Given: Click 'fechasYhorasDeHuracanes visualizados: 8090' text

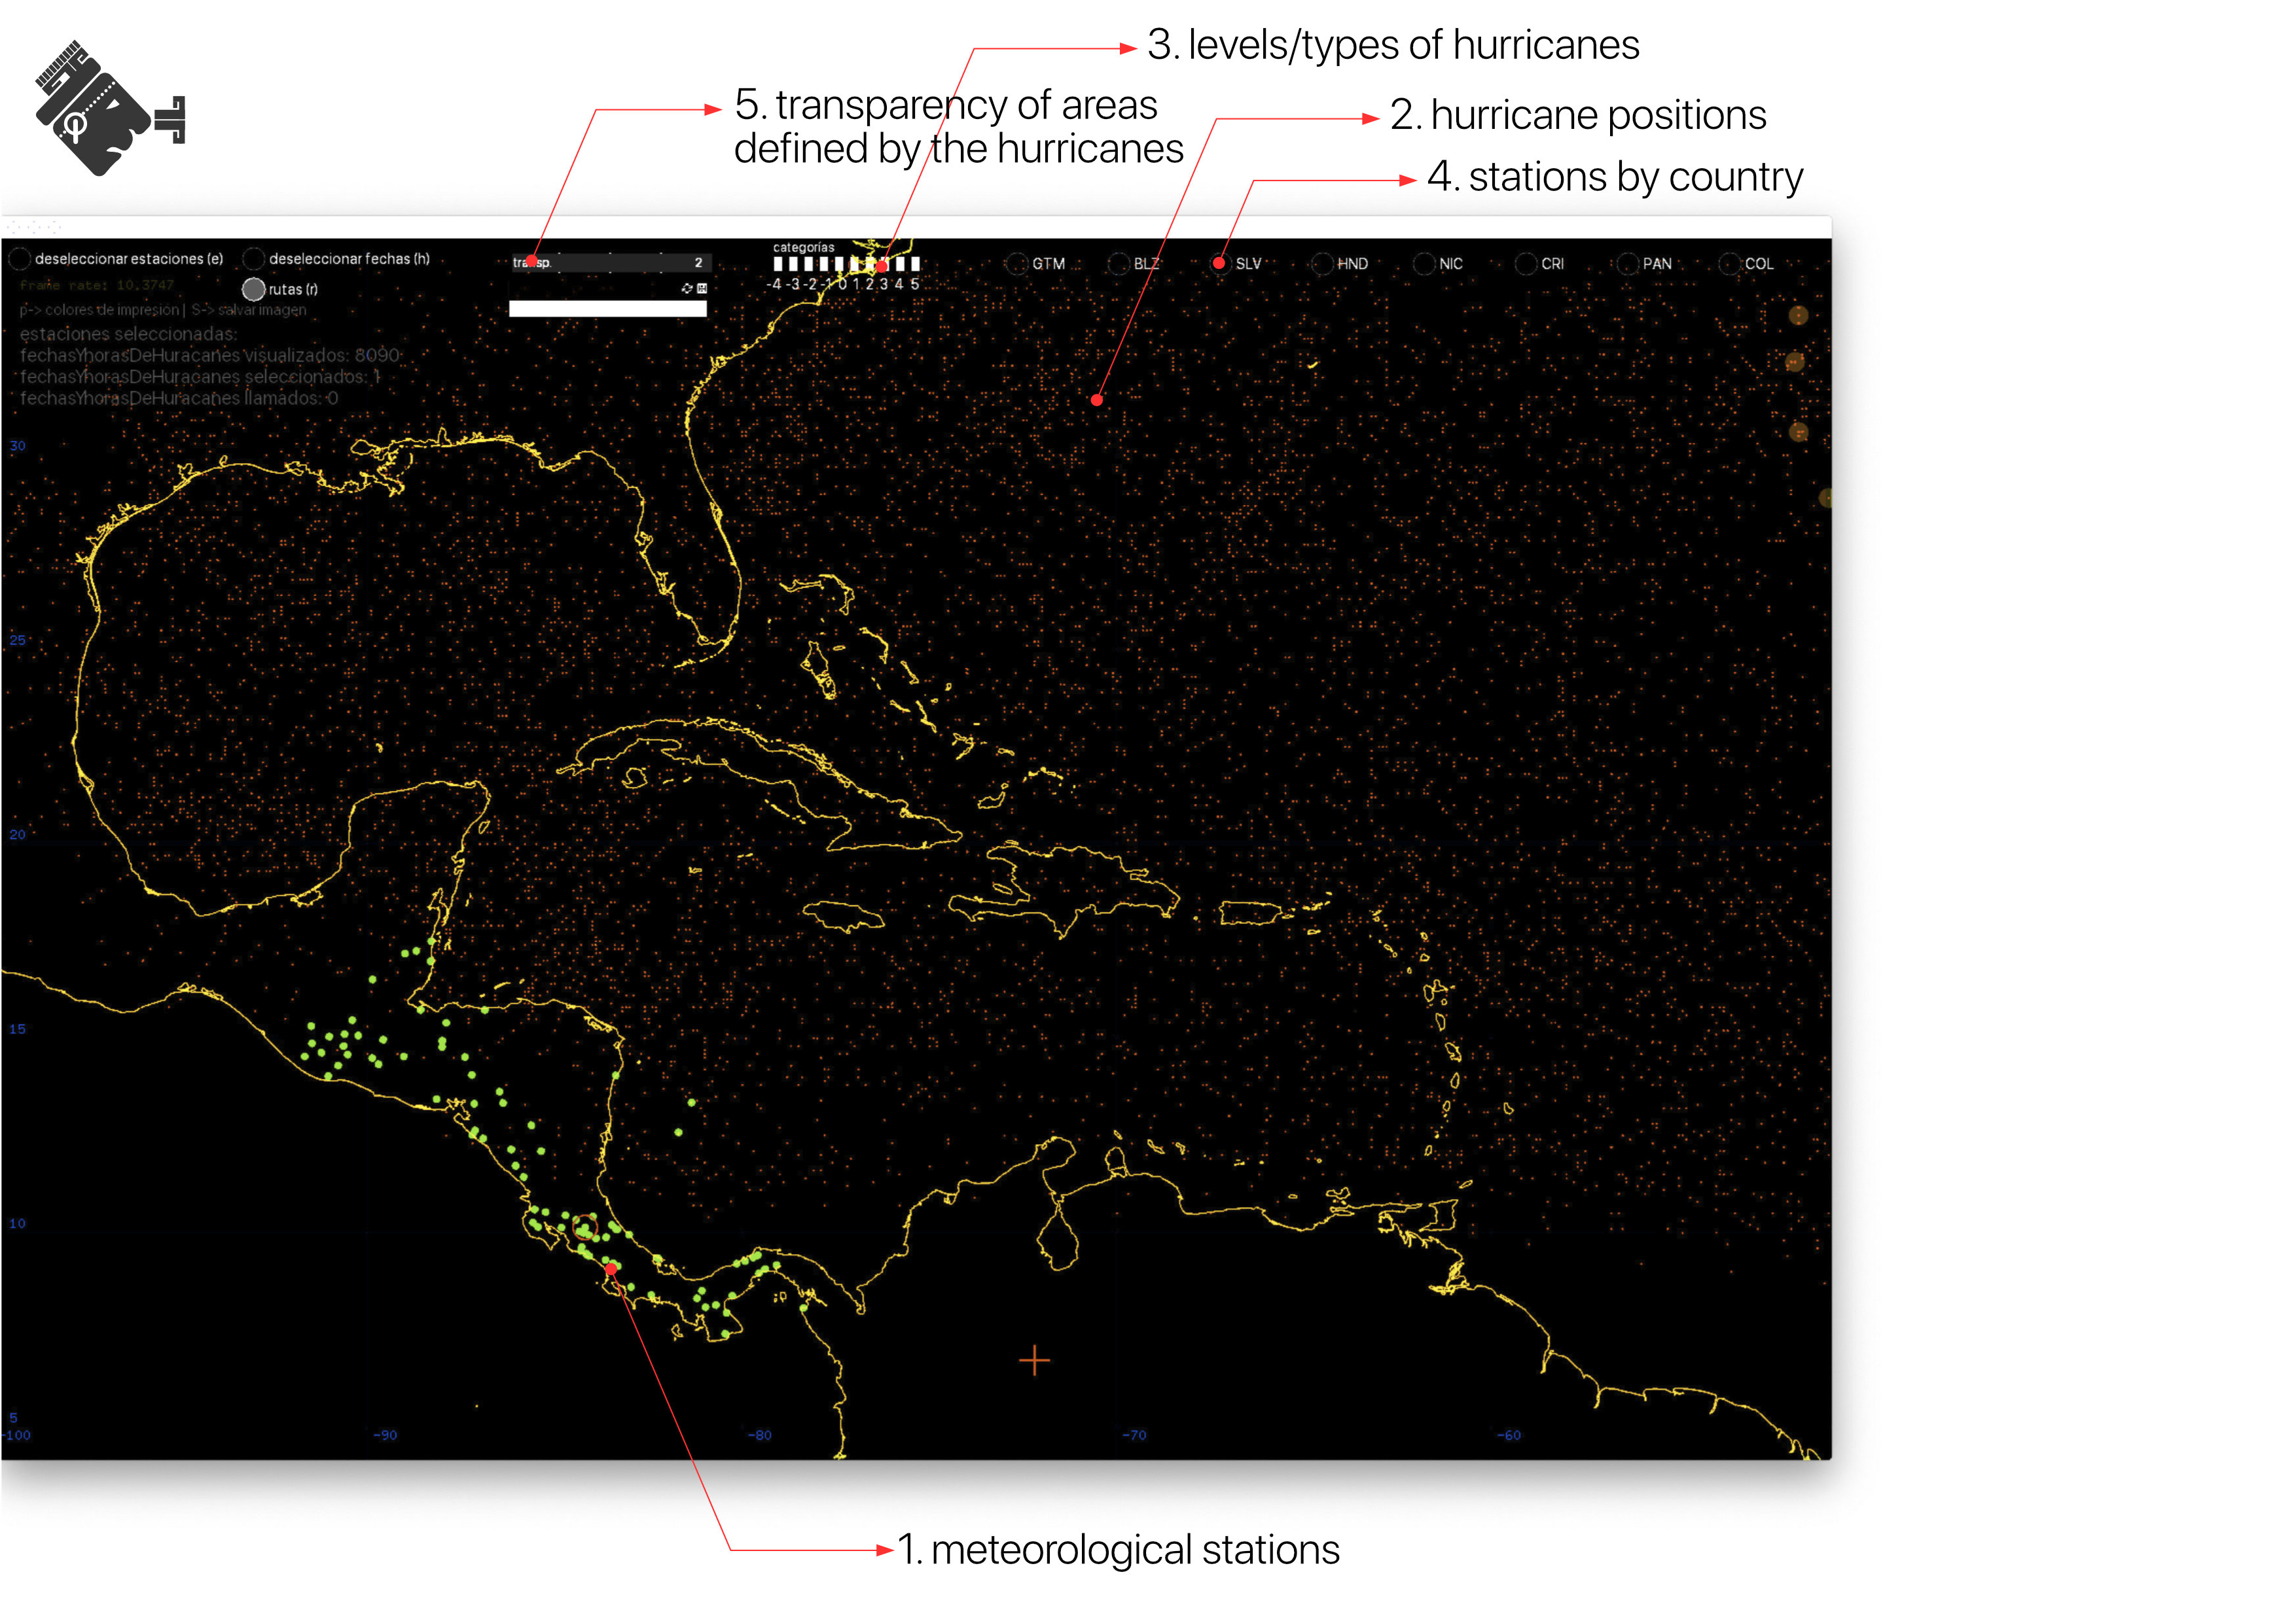Looking at the screenshot, I should 210,355.
